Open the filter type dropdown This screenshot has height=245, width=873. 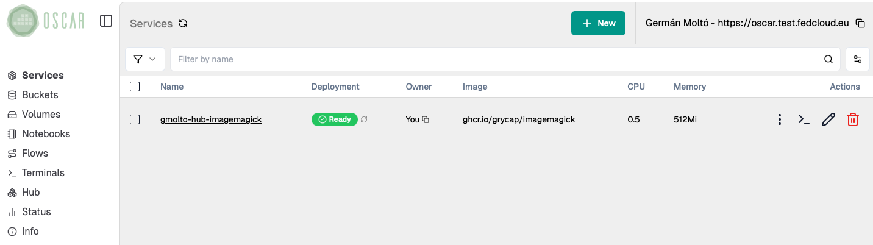tap(145, 59)
